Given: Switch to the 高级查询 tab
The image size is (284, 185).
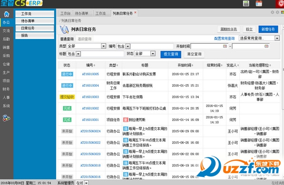Looking at the screenshot, I should coord(85,39).
